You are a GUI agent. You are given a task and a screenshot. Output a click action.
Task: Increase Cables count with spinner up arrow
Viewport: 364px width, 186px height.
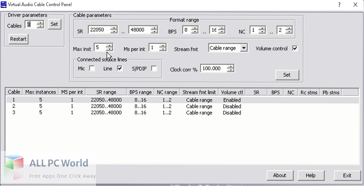coord(40,23)
